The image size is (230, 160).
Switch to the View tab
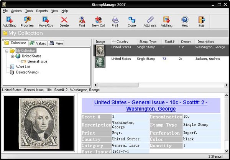click(57, 43)
